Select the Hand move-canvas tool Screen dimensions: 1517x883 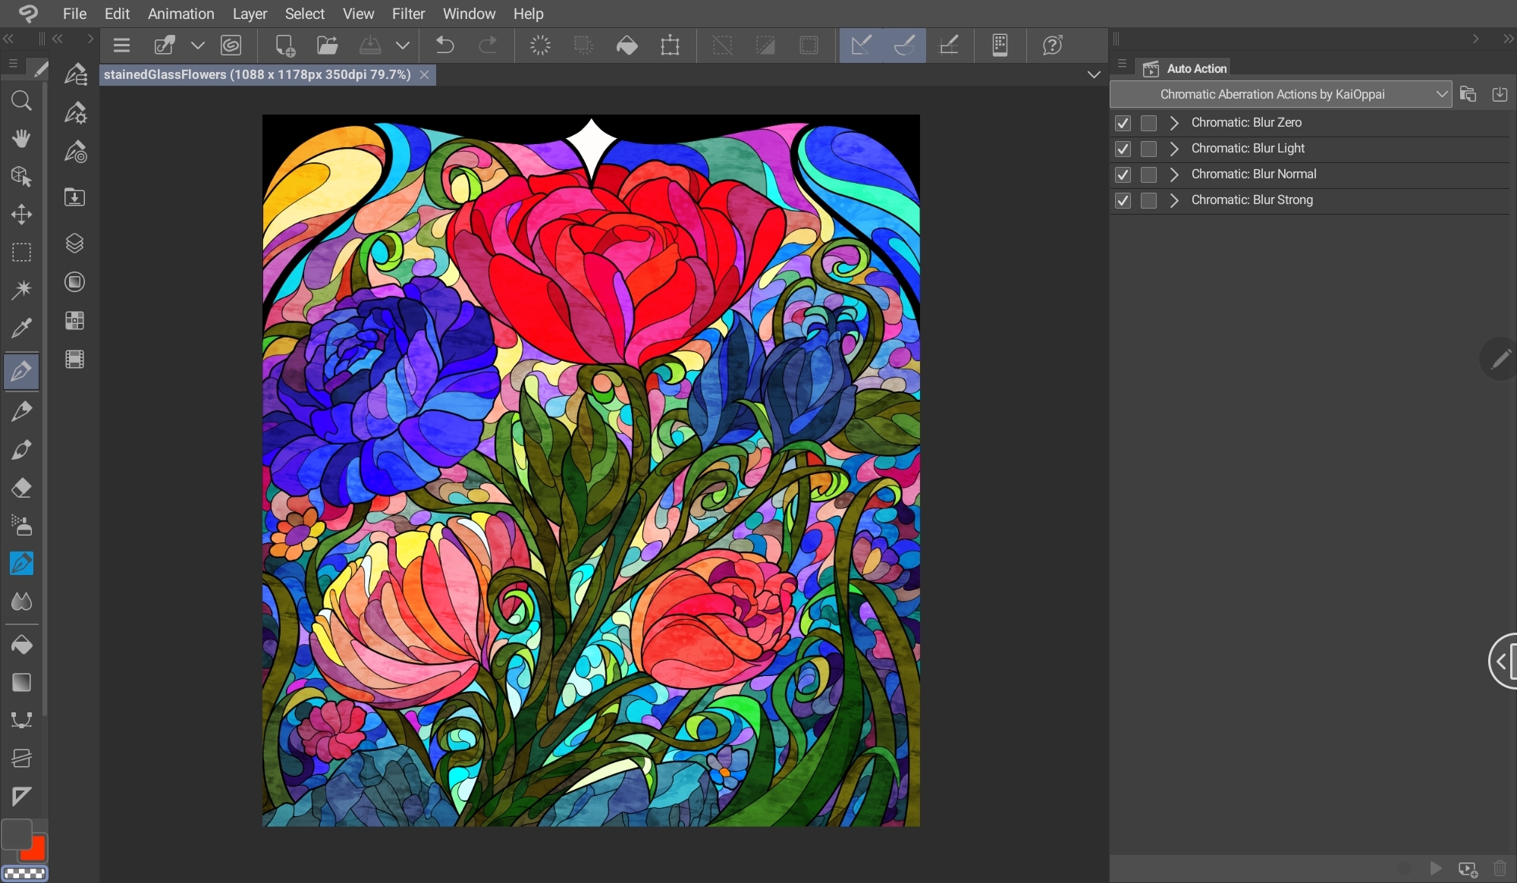point(21,138)
